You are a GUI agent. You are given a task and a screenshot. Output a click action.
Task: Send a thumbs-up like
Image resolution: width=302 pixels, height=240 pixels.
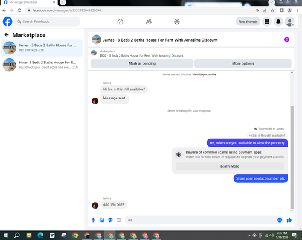tap(289, 220)
